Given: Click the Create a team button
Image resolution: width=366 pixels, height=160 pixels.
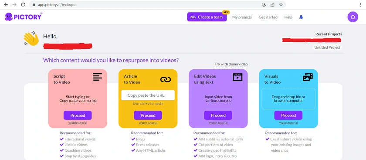Looking at the screenshot, I should point(207,17).
